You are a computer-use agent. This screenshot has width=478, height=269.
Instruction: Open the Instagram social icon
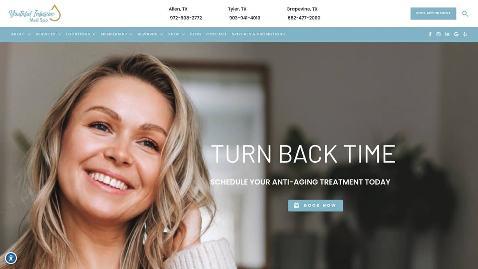tap(438, 34)
